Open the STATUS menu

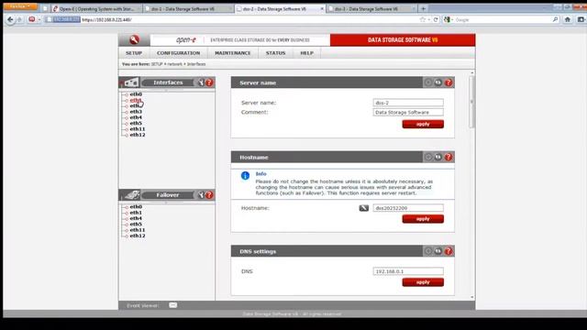275,53
